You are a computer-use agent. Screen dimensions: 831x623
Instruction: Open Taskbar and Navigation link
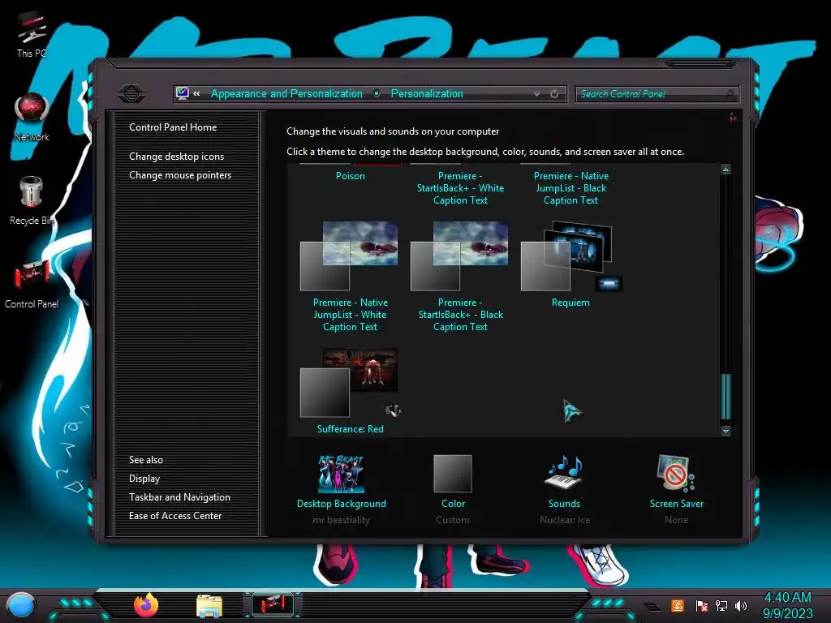click(x=179, y=497)
